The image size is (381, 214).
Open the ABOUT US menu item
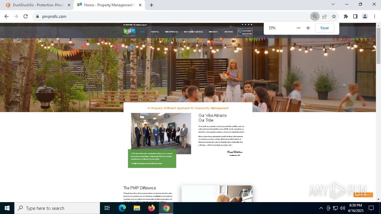155,32
